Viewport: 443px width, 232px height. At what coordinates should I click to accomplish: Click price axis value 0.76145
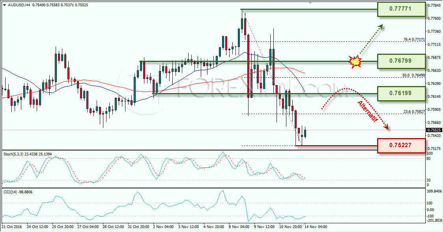[x=434, y=97]
